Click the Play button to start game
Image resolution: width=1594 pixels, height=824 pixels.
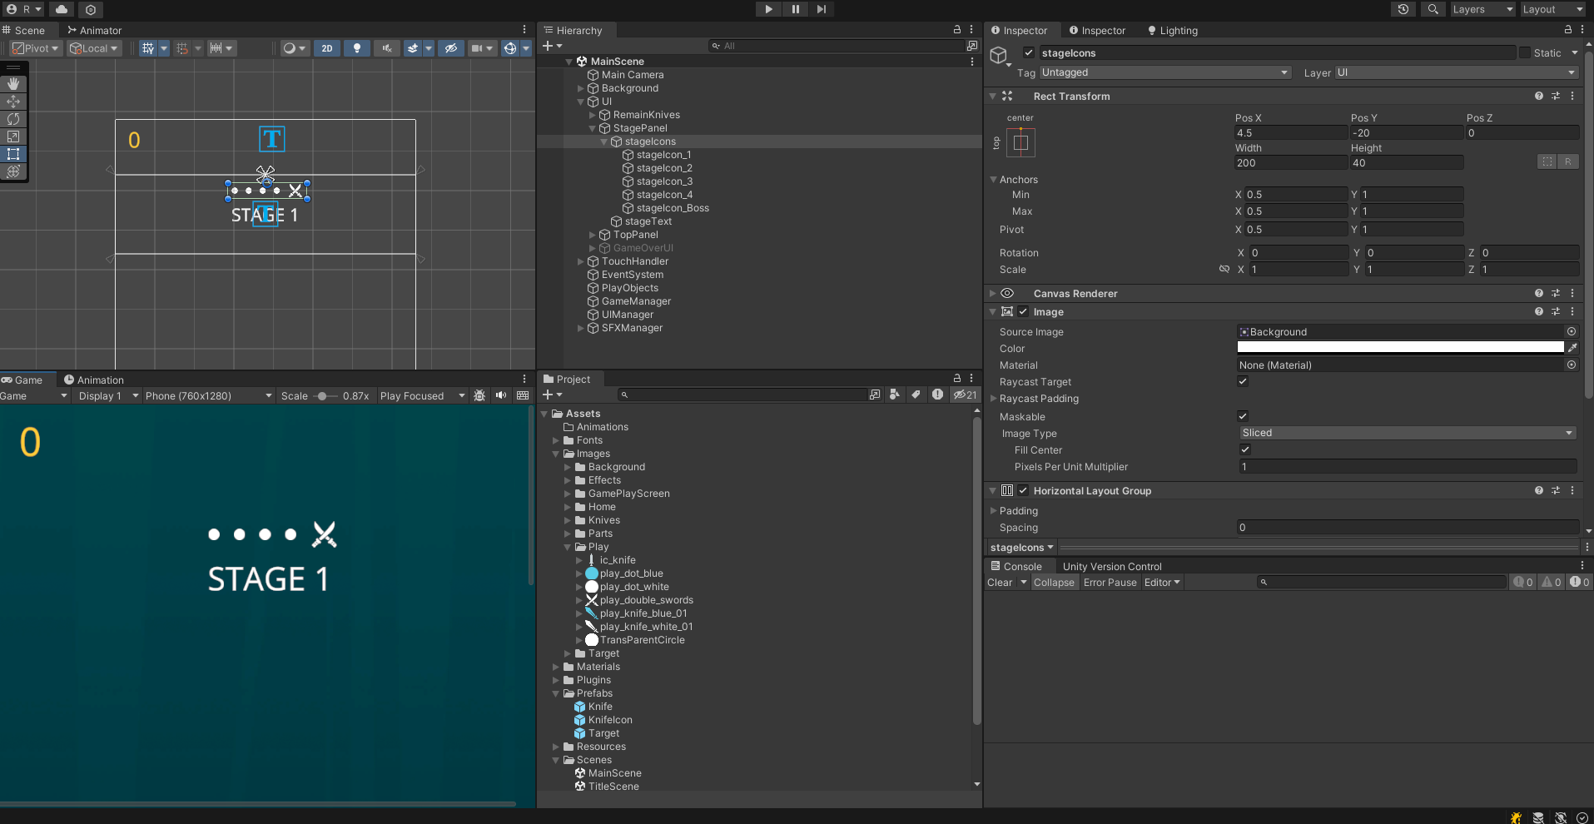[768, 9]
